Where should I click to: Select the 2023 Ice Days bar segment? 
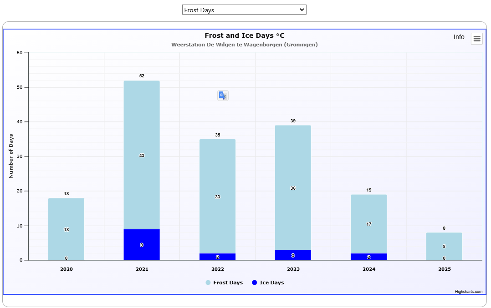tap(293, 255)
